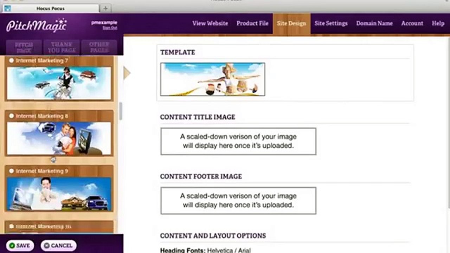Click the Content Title Image placeholder box
The image size is (450, 253).
(x=238, y=141)
